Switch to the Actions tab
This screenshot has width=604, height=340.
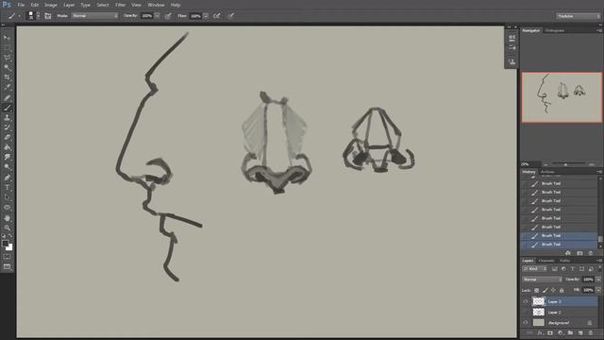547,172
